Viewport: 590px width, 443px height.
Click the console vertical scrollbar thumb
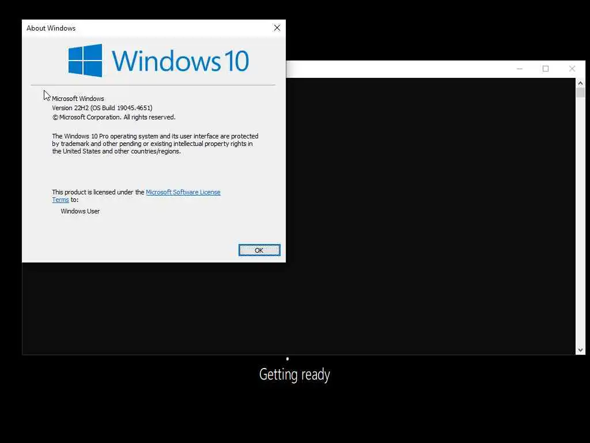580,93
